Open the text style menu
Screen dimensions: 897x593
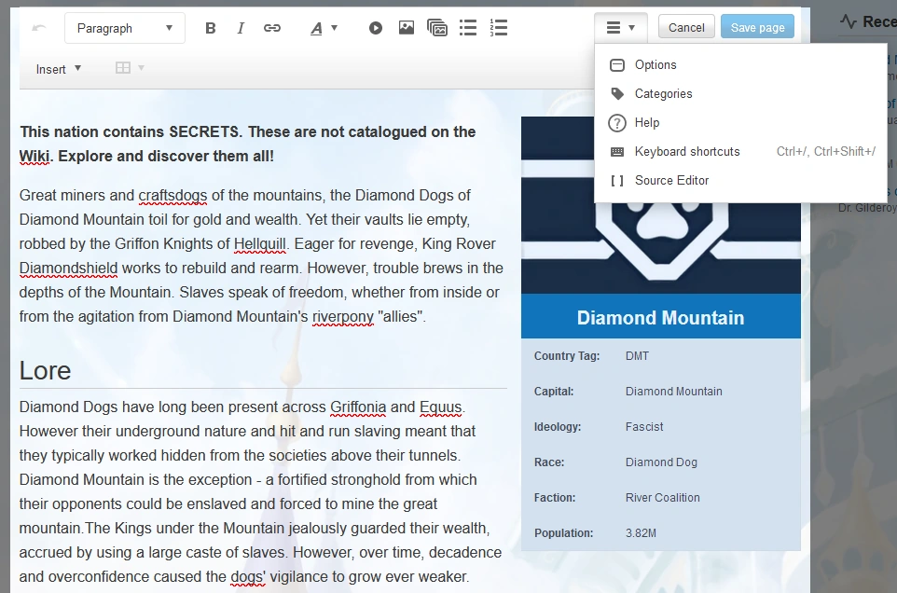pos(324,28)
